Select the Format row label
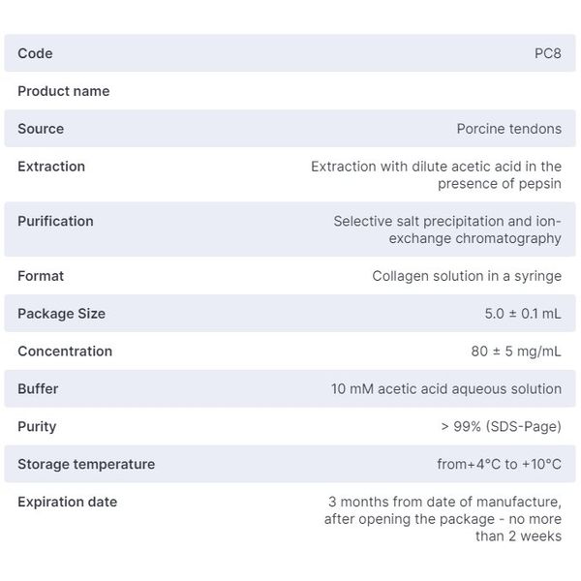 coord(41,276)
